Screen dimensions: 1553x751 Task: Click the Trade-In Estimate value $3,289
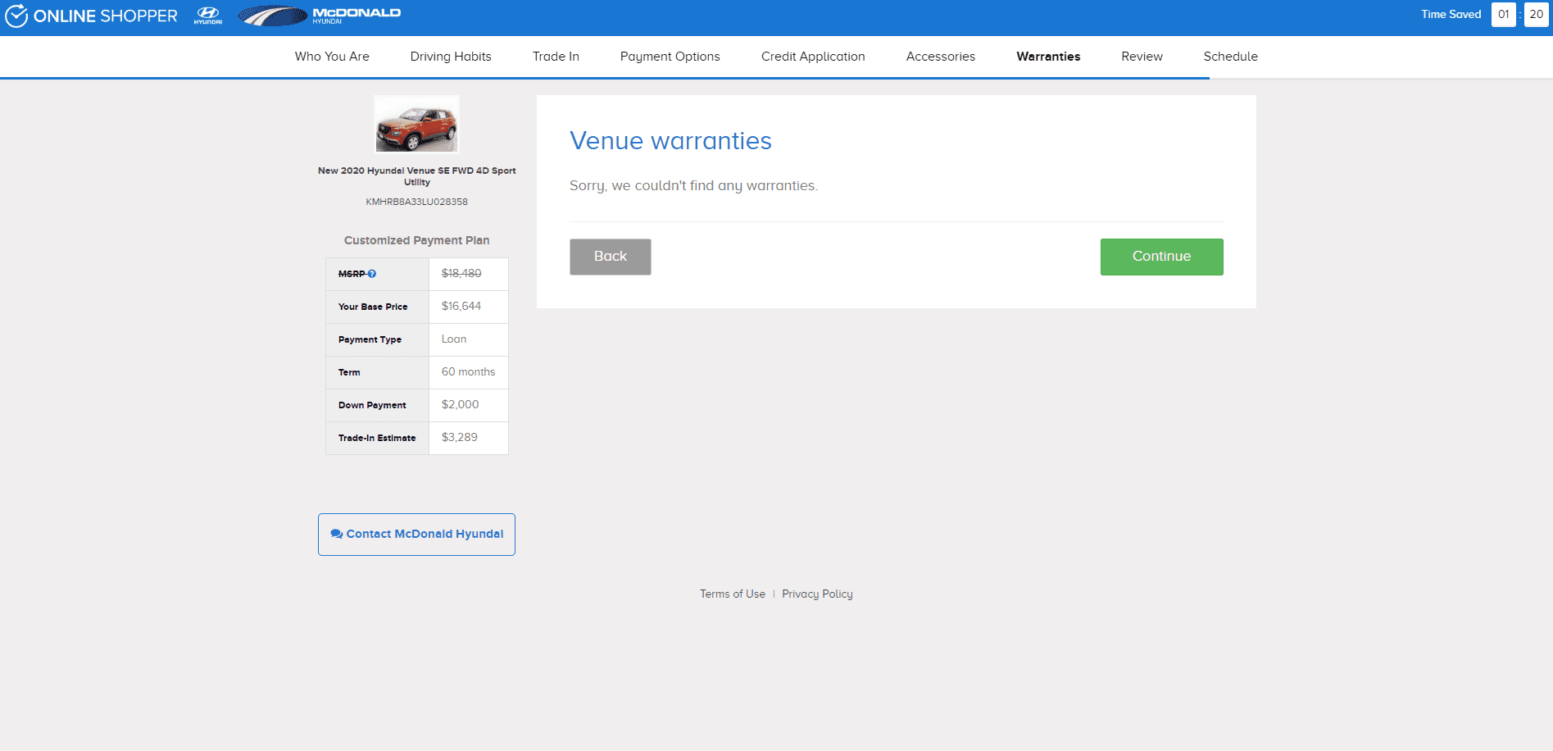[459, 438]
